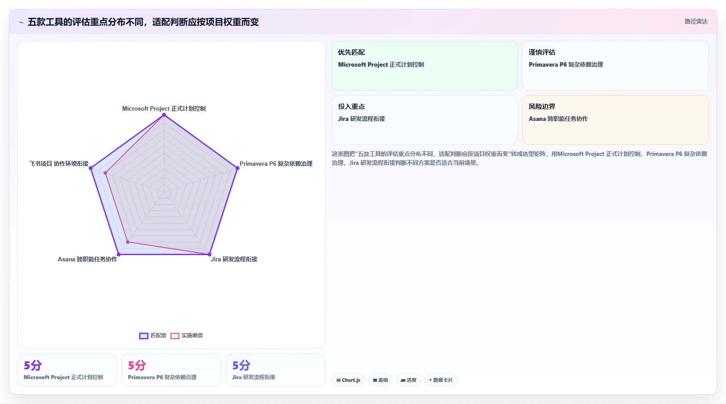Image resolution: width=726 pixels, height=404 pixels.
Task: Click the 匹配度 legend label
Action: point(158,336)
